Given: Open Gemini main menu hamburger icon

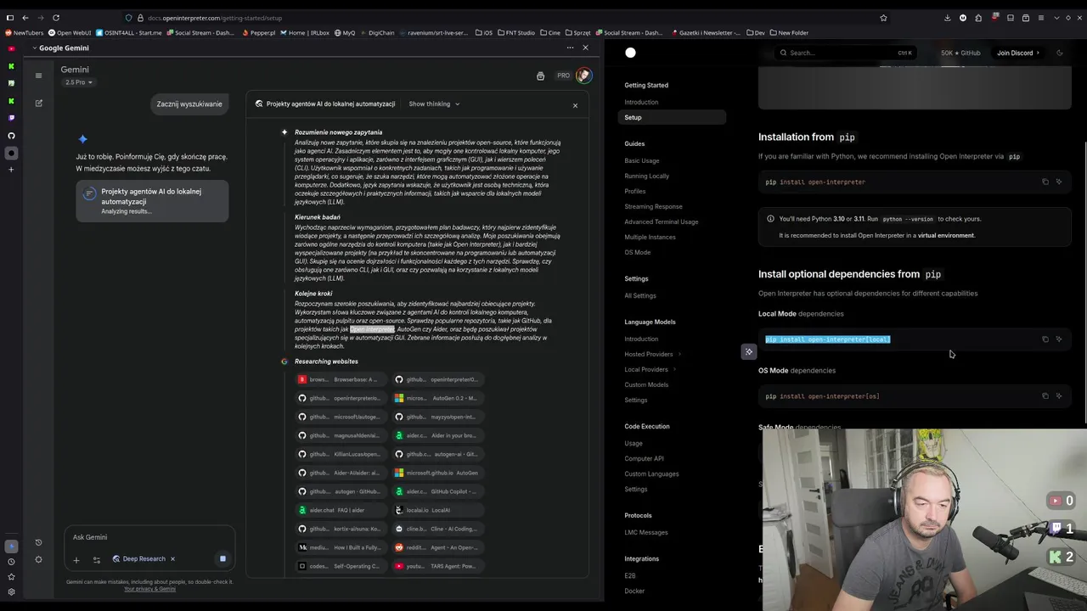Looking at the screenshot, I should pyautogui.click(x=38, y=76).
